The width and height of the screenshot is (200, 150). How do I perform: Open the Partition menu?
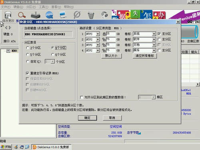point(31,7)
